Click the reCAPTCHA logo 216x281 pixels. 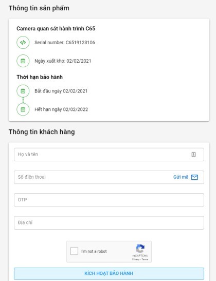140,249
